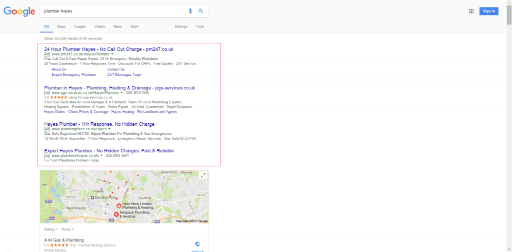Expand the map to full view
Image resolution: width=512 pixels, height=252 pixels.
(x=203, y=175)
